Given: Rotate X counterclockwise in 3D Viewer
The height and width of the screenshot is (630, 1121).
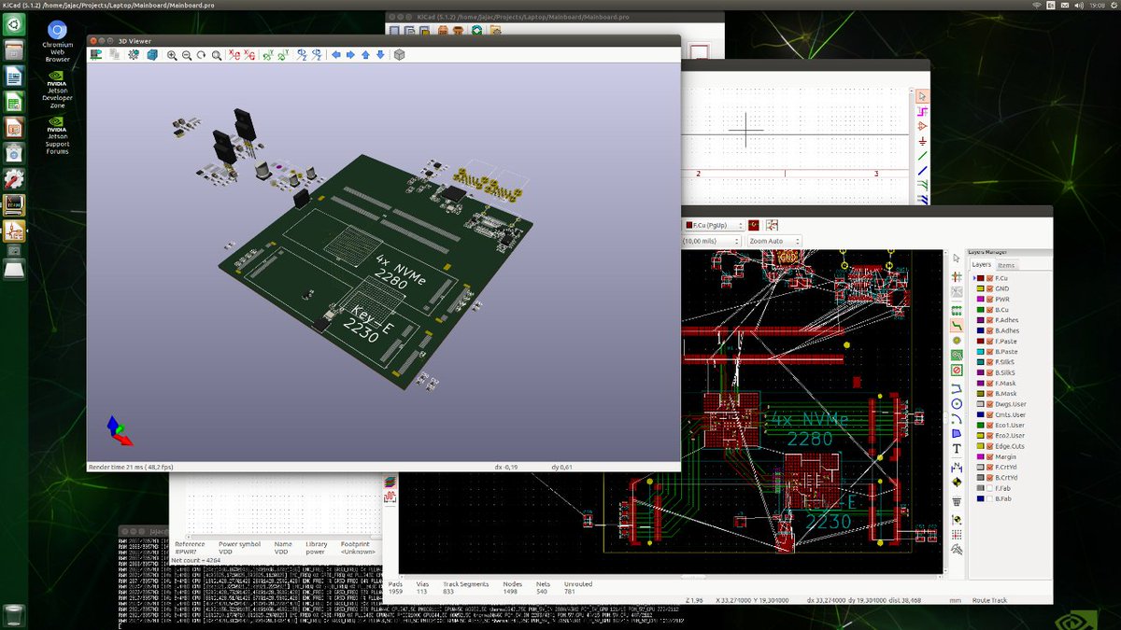Looking at the screenshot, I should (250, 55).
